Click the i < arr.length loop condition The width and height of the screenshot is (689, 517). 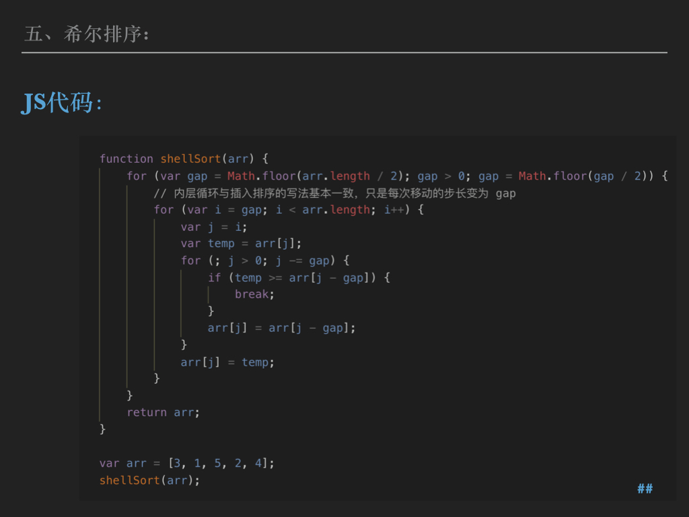[x=323, y=210]
